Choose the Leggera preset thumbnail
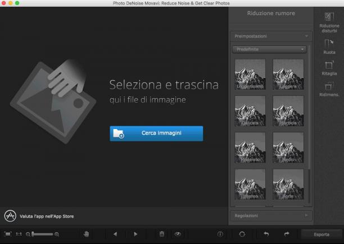Screen dimensions: 344x244 [288, 74]
